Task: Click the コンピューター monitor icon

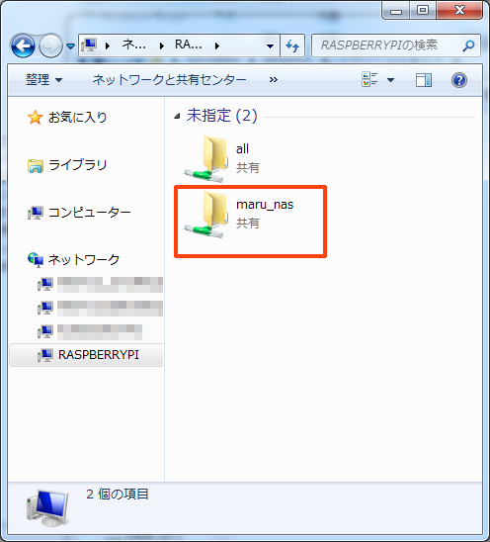Action: pyautogui.click(x=36, y=213)
